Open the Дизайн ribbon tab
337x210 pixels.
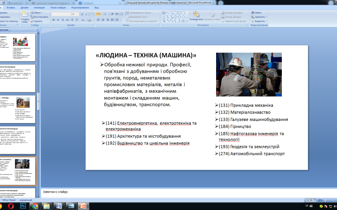coord(24,8)
